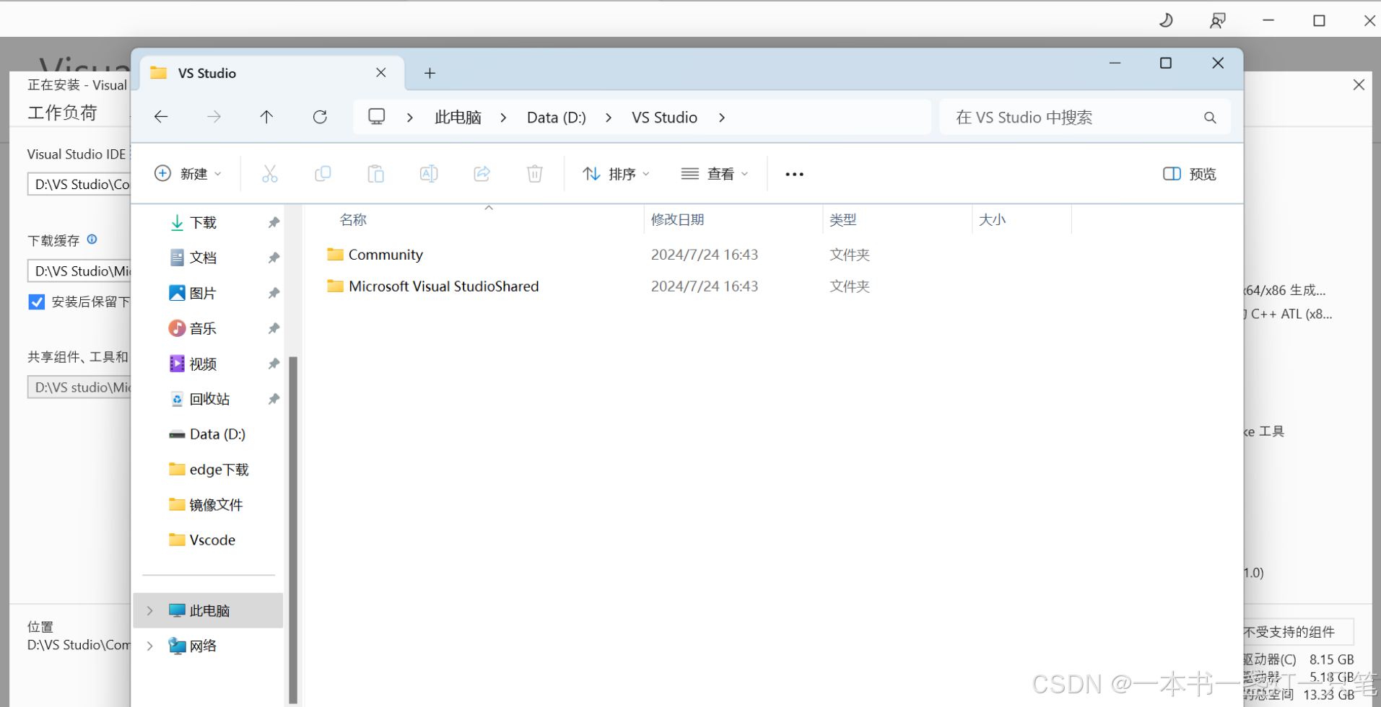Click the search magnifier icon
Viewport: 1381px width, 707px height.
tap(1210, 118)
